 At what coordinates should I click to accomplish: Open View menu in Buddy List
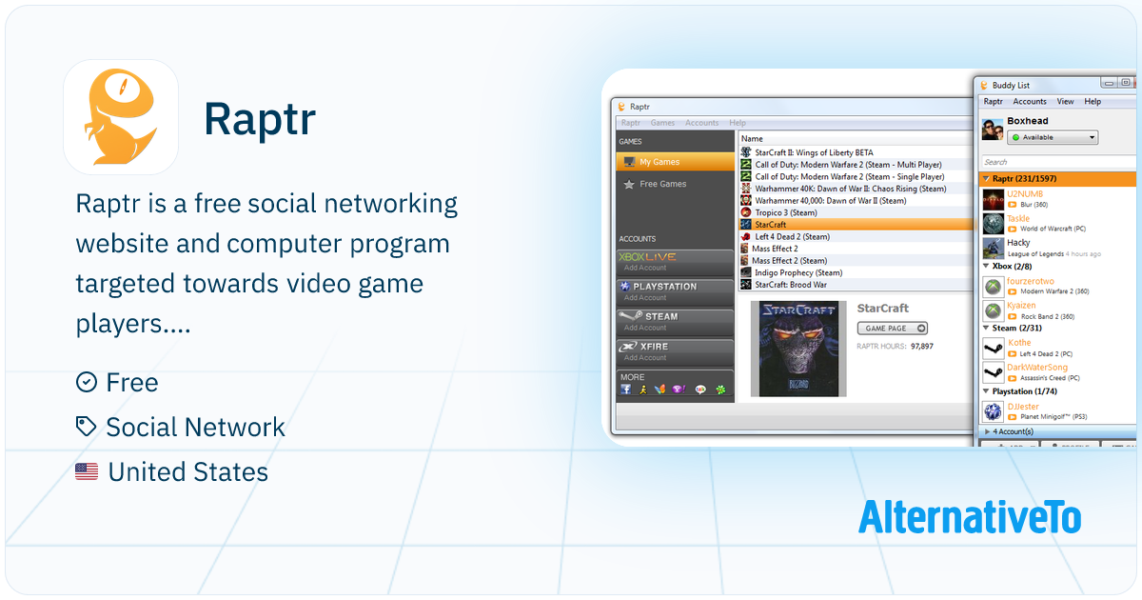coord(1065,101)
